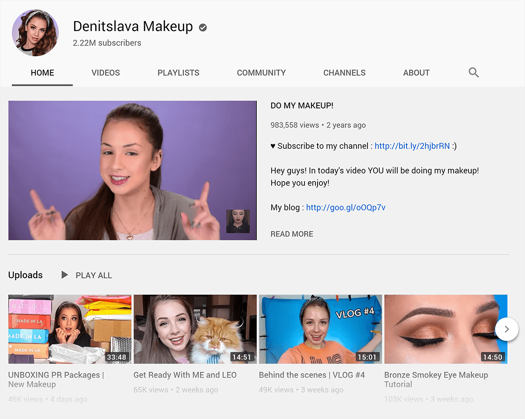Click the 65K views 2 weeks ago text

point(176,390)
